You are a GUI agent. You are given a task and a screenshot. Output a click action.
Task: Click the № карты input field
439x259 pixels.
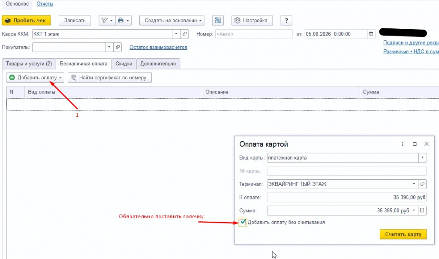click(346, 171)
